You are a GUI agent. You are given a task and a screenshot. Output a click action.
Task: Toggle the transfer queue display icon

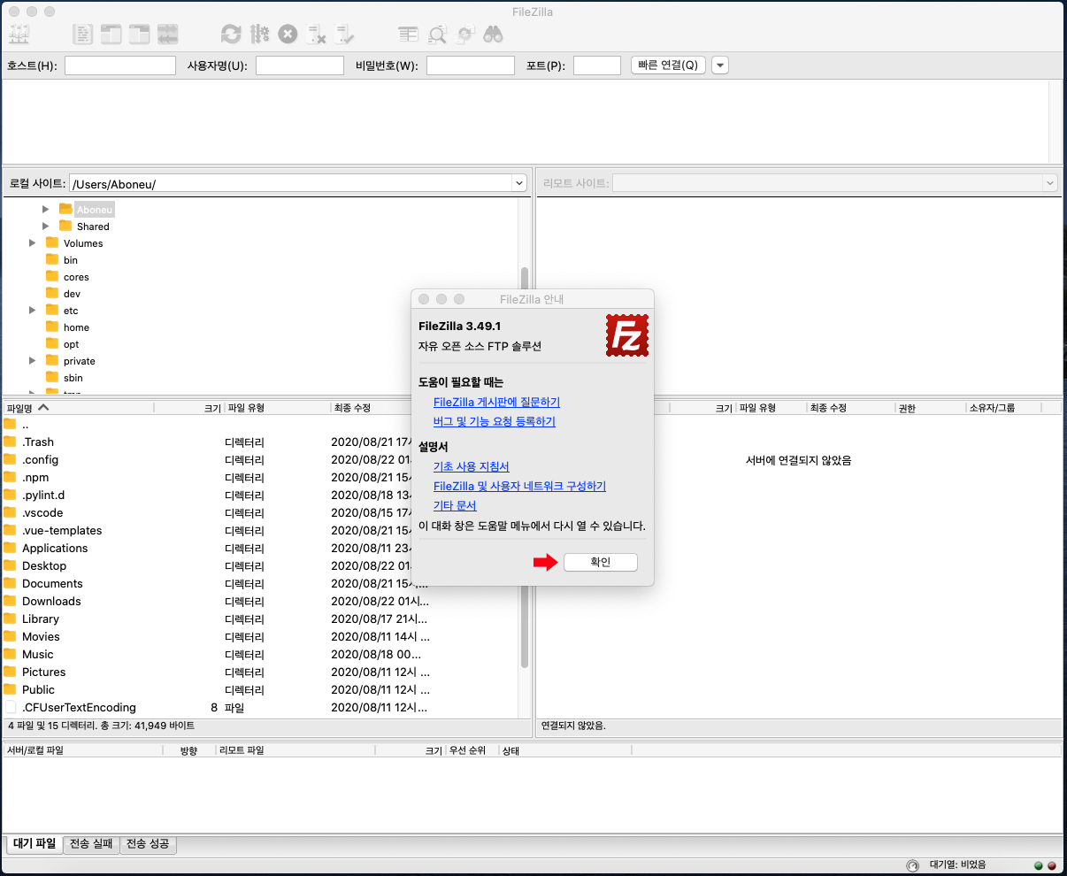coord(167,35)
